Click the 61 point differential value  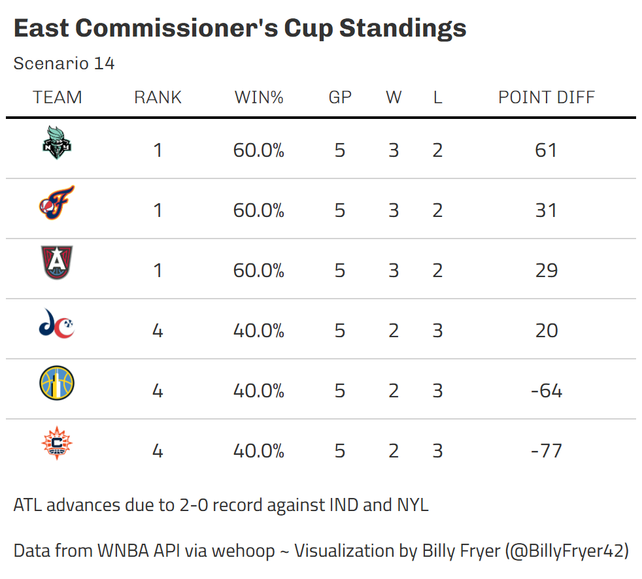tap(546, 150)
